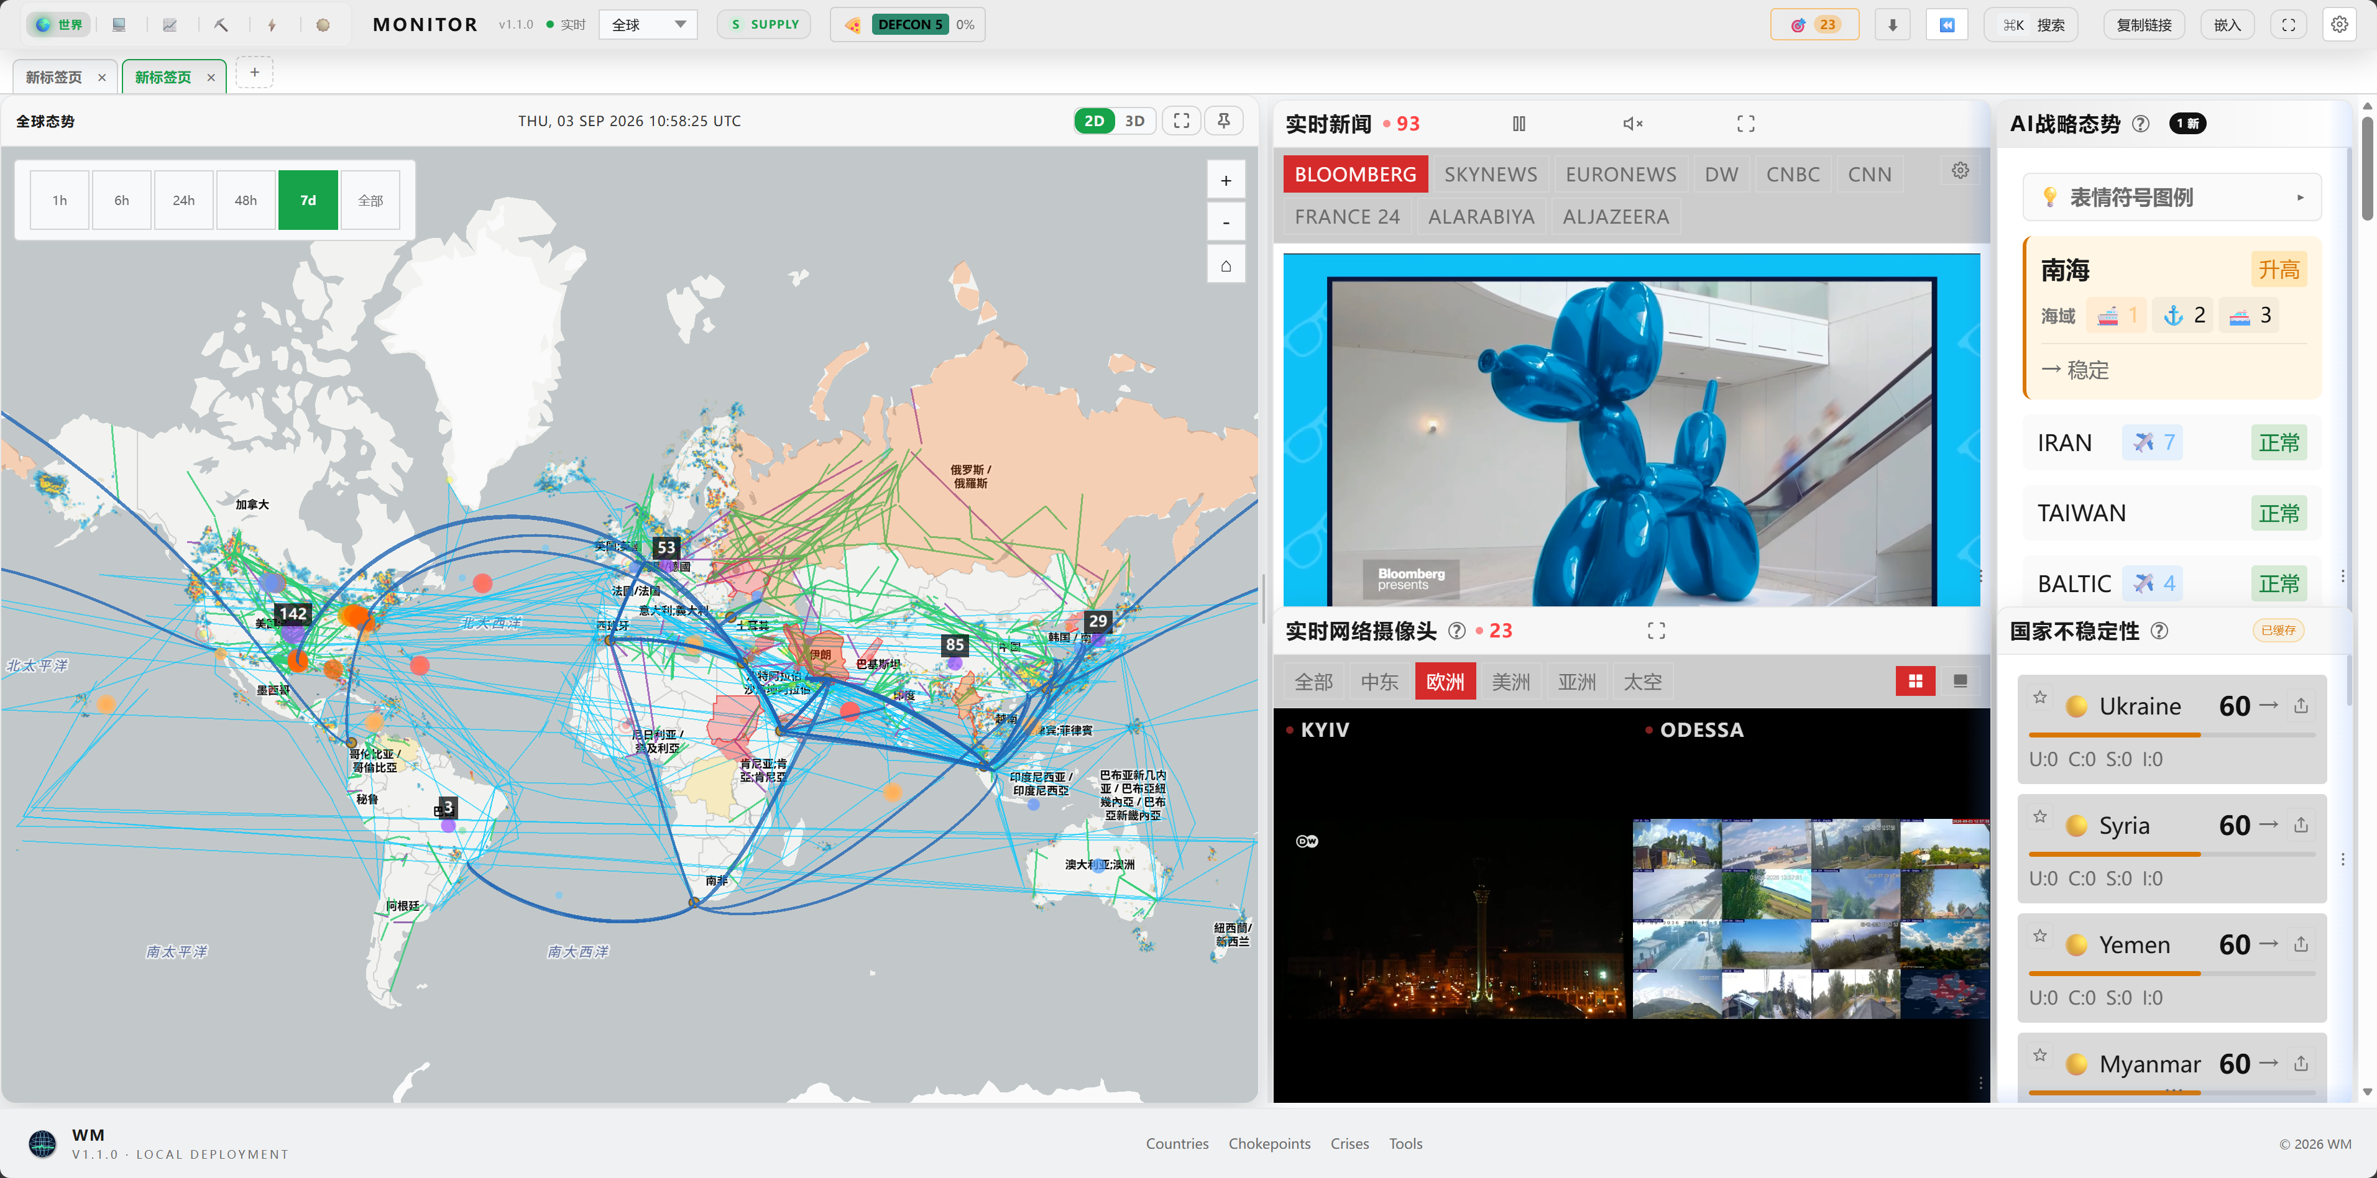Click the download arrow icon in header

tap(1893, 25)
